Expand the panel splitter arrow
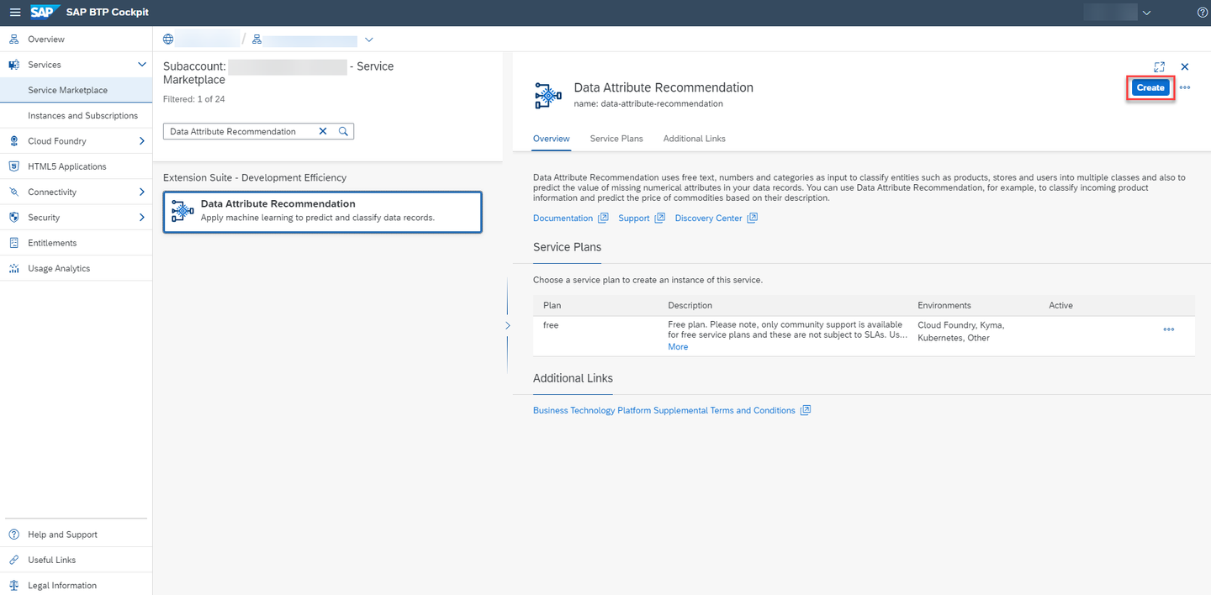Viewport: 1211px width, 595px height. coord(507,325)
